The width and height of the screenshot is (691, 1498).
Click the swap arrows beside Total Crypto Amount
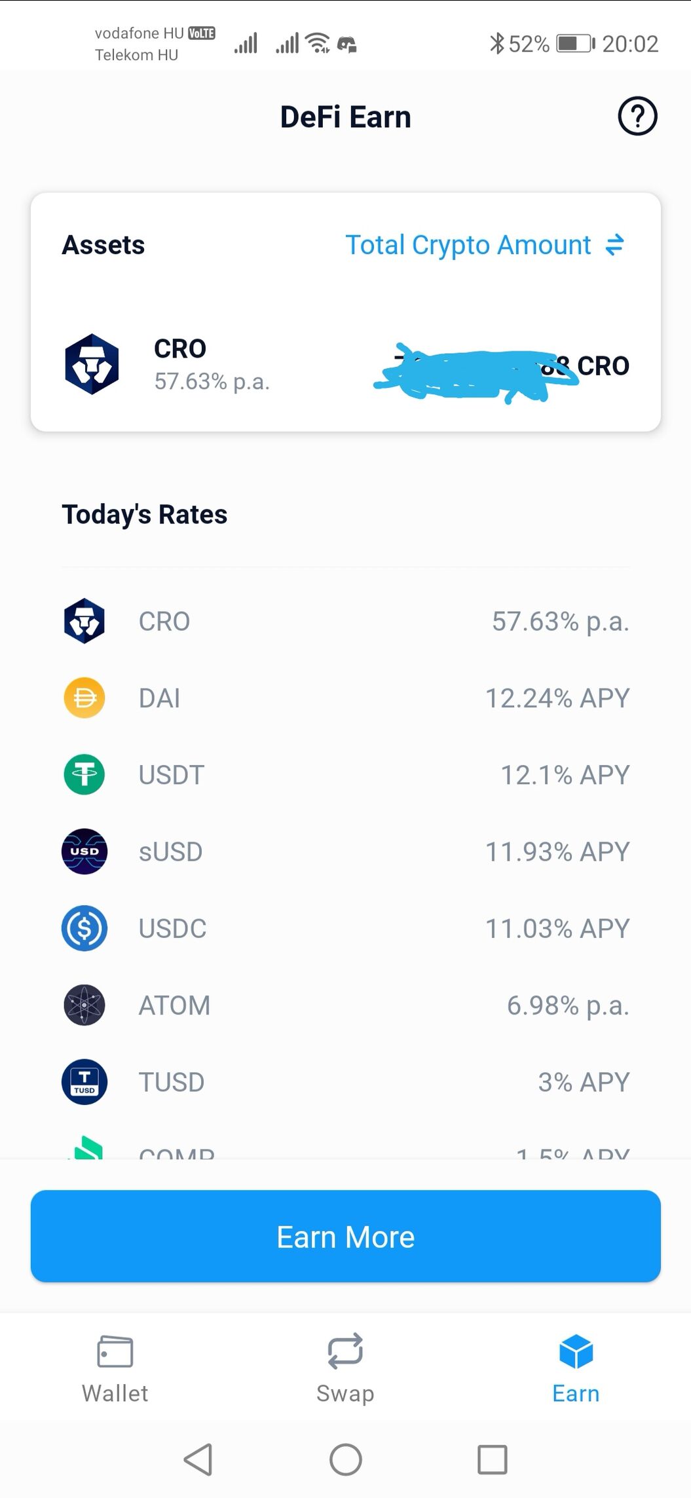tap(615, 245)
